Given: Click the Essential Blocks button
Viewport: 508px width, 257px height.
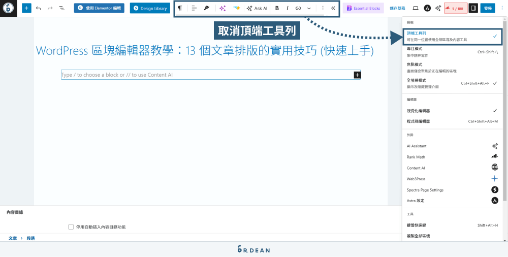Looking at the screenshot, I should (x=363, y=8).
